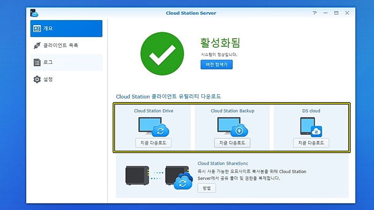374x210 pixels.
Task: Click the Cloud Station Drive monitor icon
Action: click(x=154, y=126)
